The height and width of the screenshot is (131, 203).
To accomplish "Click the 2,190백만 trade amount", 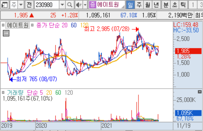I will pos(180,16).
